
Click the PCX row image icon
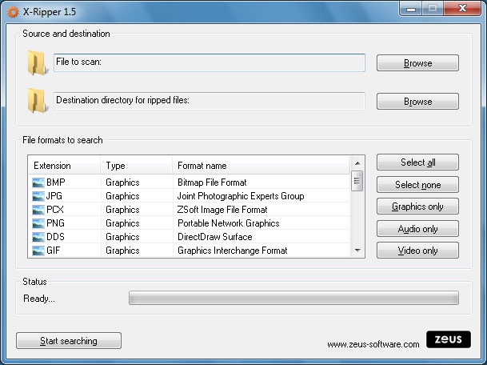point(38,210)
